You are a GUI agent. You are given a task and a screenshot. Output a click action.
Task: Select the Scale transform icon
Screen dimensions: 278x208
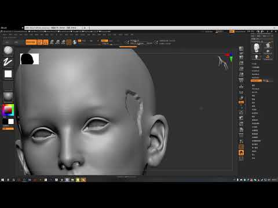pos(57,42)
